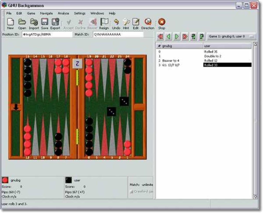
Task: Expand the "Game 1: gnubg 0, user 0" dropdown
Action: point(232,37)
